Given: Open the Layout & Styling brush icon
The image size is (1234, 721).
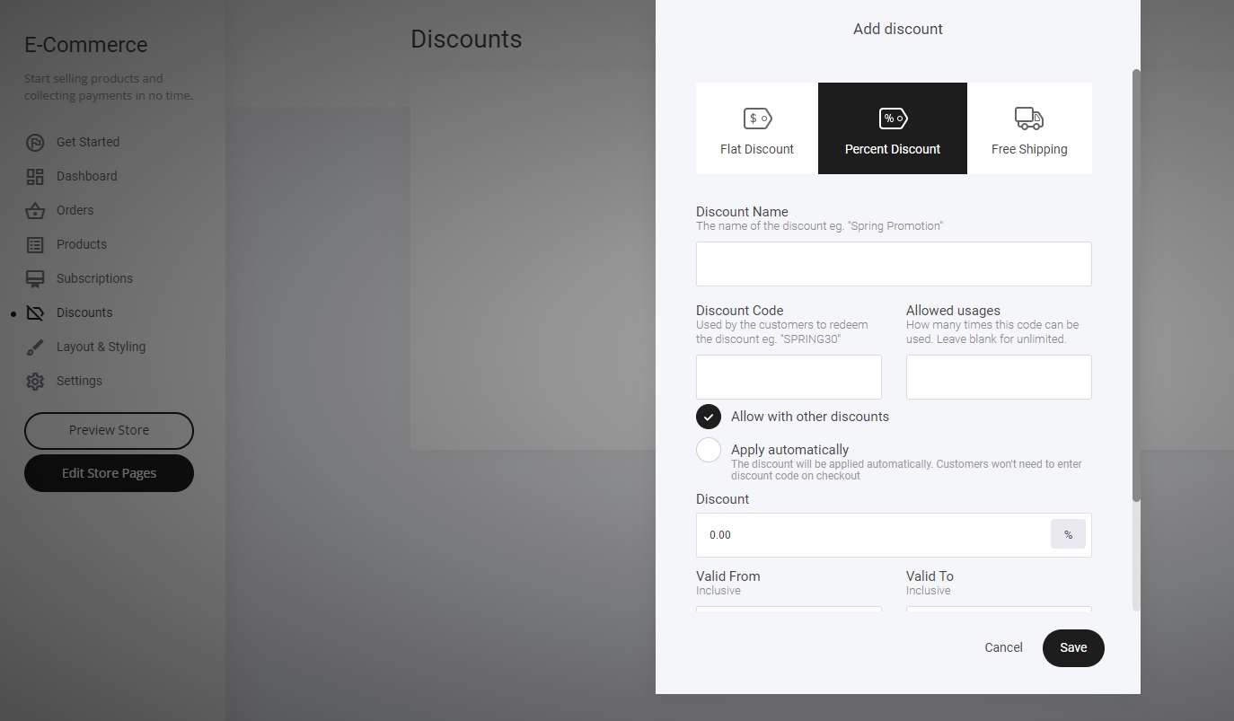Looking at the screenshot, I should 35,347.
